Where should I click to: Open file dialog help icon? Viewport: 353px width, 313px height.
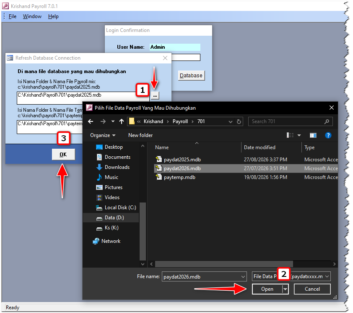tap(328, 135)
